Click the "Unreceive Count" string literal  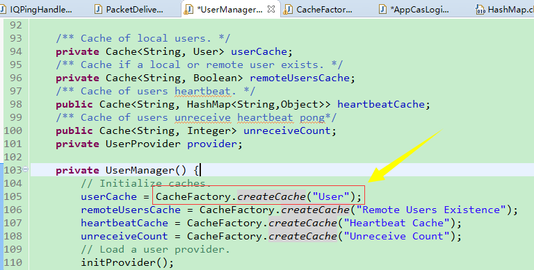(x=396, y=236)
